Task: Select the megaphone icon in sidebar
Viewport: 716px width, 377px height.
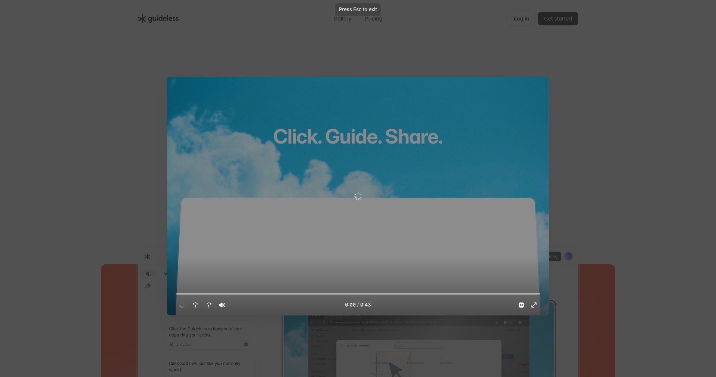Action: [148, 274]
